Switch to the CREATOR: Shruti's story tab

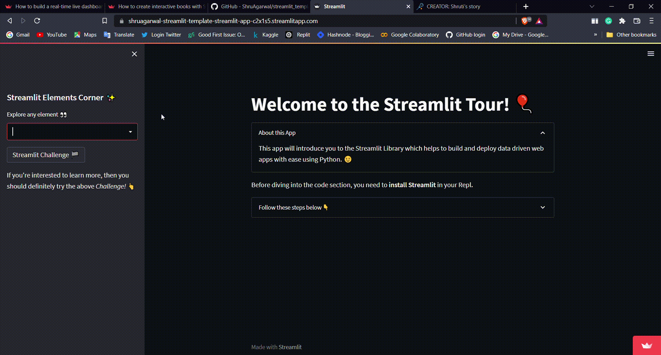[453, 7]
